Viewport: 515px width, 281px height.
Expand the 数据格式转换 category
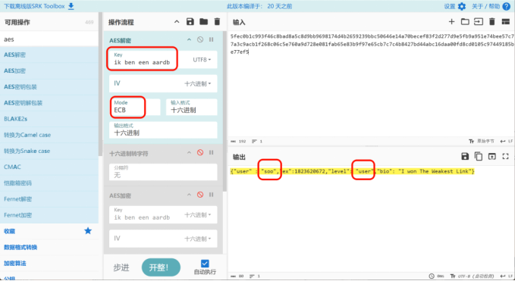click(x=49, y=247)
